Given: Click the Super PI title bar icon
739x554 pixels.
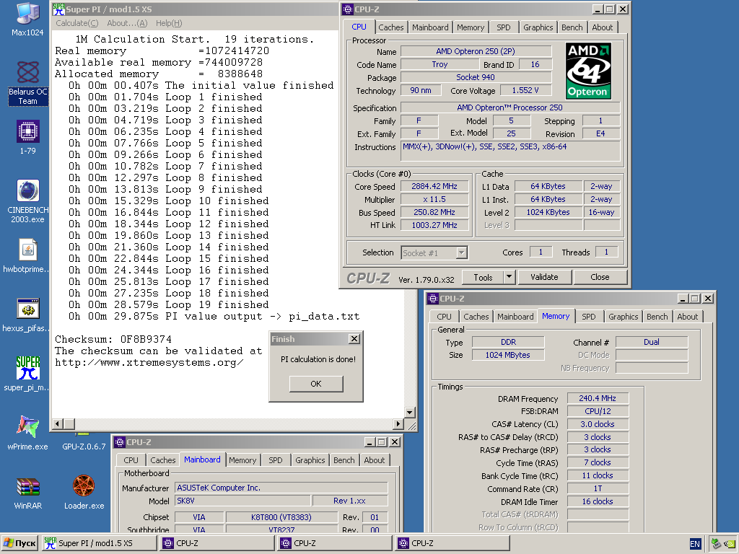Looking at the screenshot, I should (x=59, y=9).
